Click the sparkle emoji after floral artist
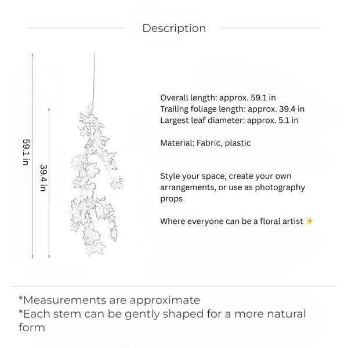The height and width of the screenshot is (348, 348). coord(309,221)
